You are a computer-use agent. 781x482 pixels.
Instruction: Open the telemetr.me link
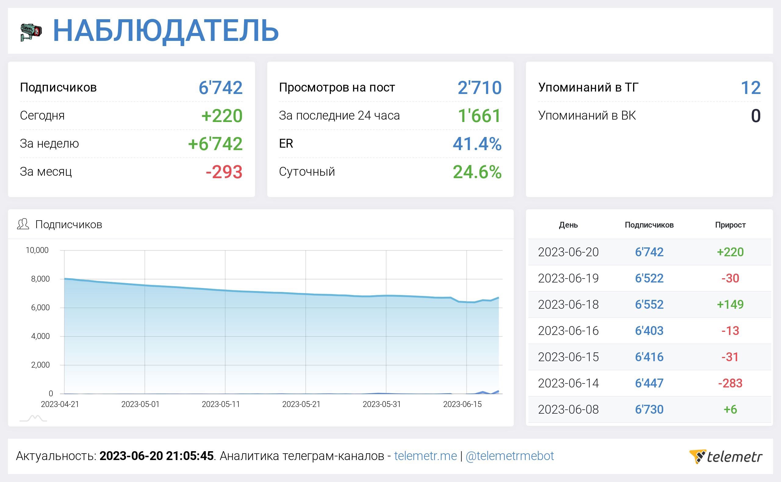tap(426, 456)
